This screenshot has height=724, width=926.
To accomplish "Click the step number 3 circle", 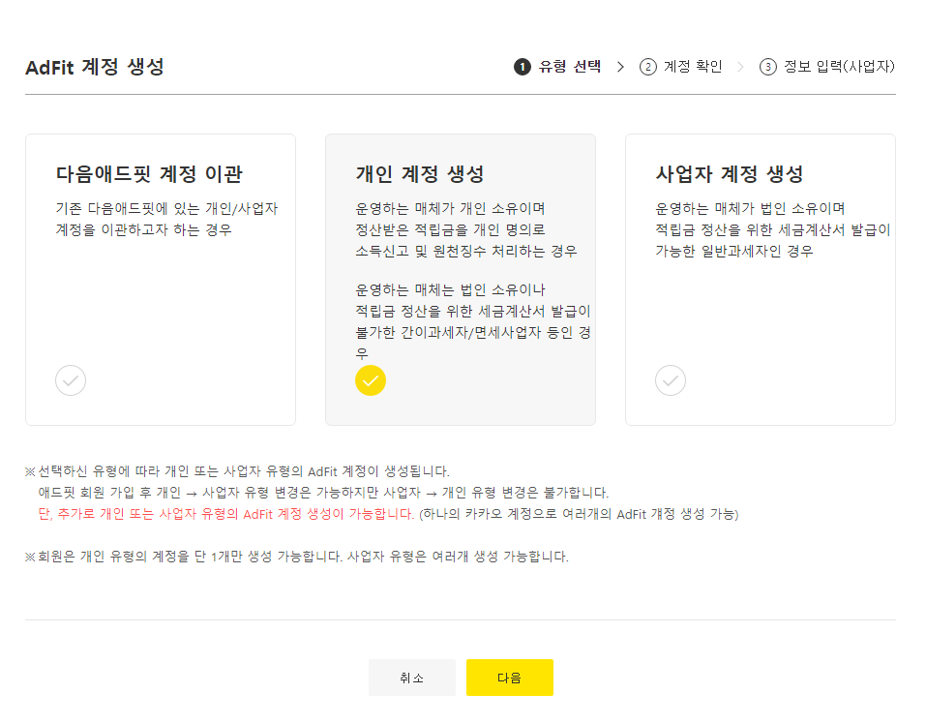I will click(x=767, y=67).
